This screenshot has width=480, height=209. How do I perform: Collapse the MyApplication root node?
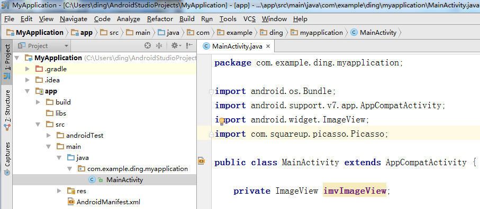click(17, 58)
